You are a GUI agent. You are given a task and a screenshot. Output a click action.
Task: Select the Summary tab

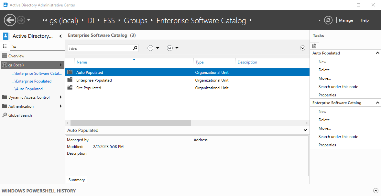tap(77, 180)
